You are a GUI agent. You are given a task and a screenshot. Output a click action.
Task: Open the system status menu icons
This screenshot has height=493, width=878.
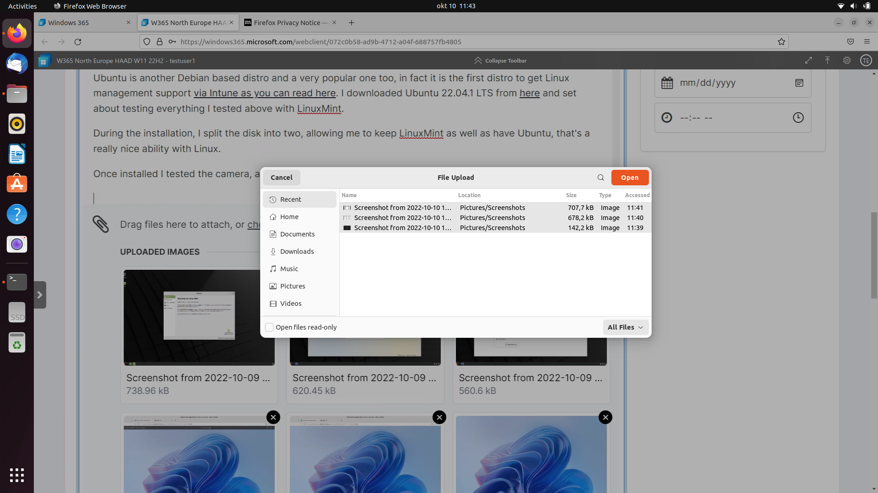pyautogui.click(x=853, y=6)
